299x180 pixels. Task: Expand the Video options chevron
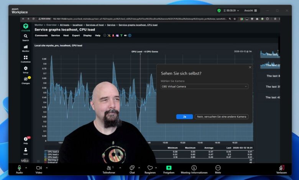coord(47,168)
